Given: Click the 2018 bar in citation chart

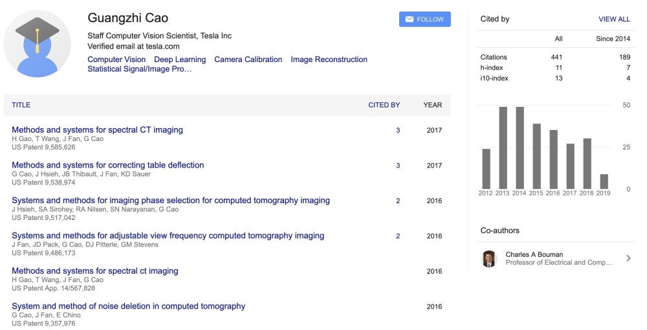Looking at the screenshot, I should (587, 164).
